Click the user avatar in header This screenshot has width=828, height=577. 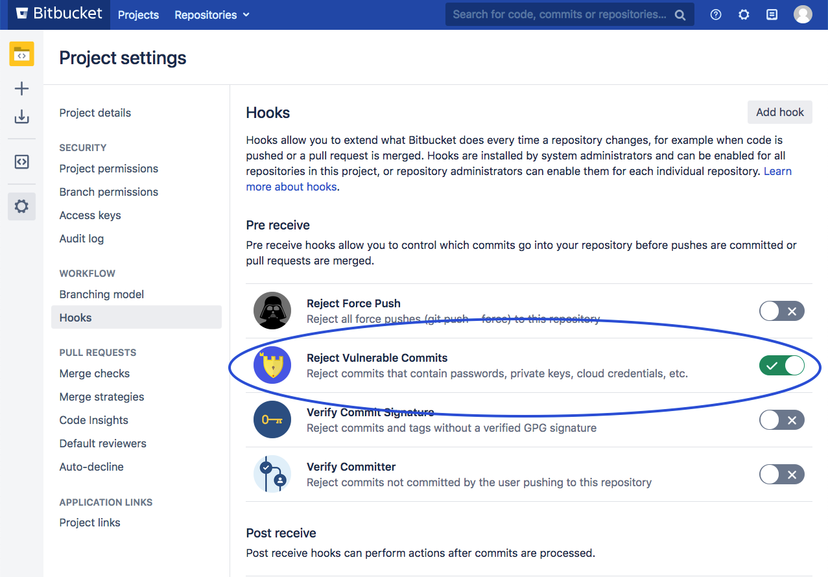tap(803, 14)
